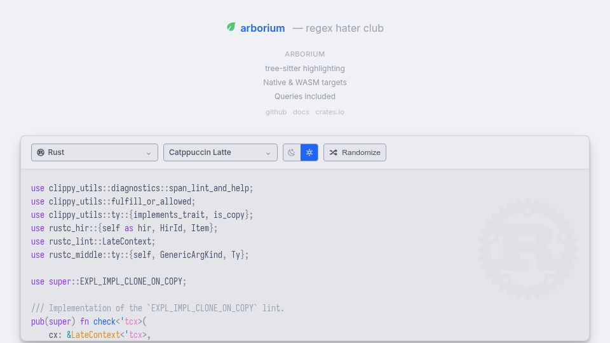Click the Rust icon in language selector

(41, 152)
